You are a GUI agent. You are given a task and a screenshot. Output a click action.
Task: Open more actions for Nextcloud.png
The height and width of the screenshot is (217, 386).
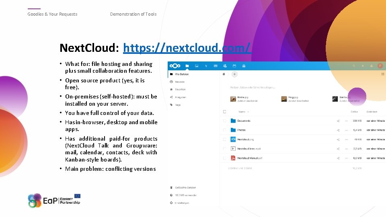[346, 139]
